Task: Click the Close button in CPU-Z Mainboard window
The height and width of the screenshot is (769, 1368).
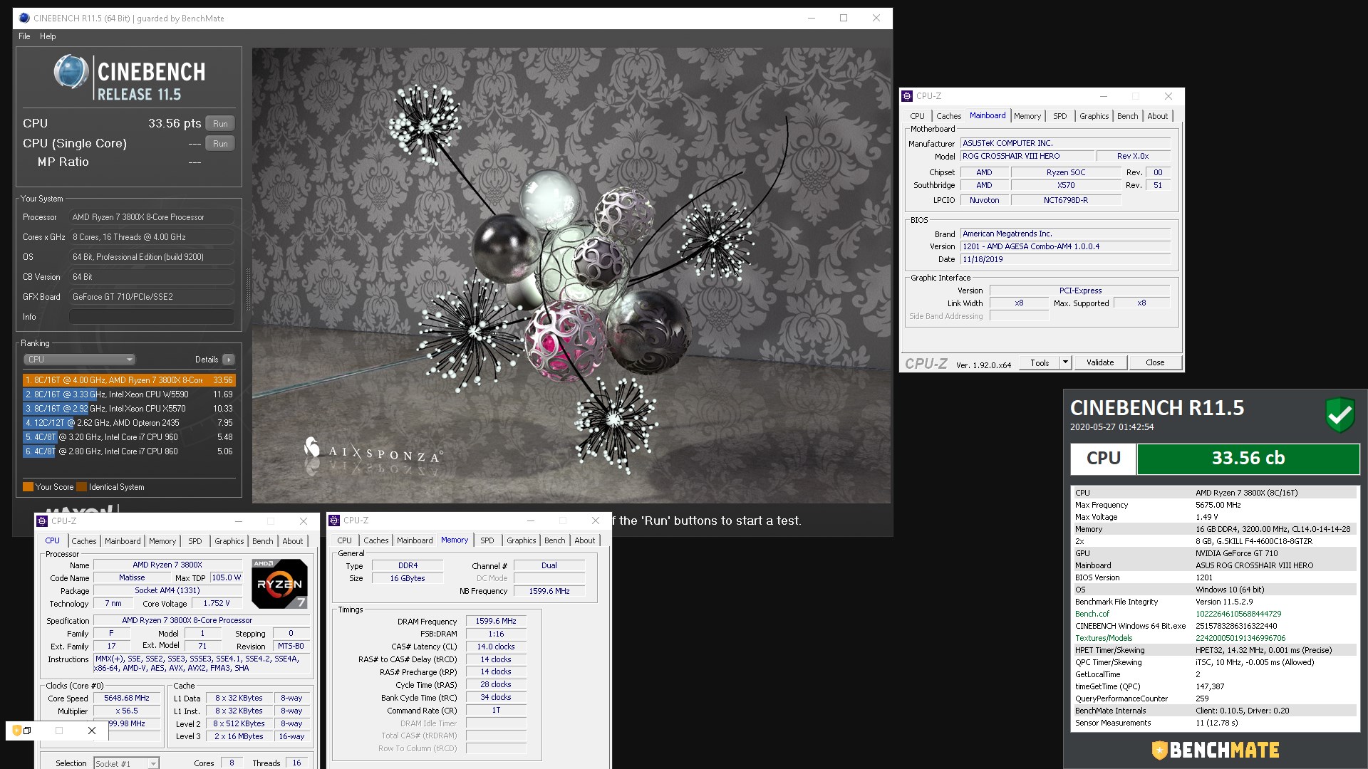Action: (x=1154, y=362)
